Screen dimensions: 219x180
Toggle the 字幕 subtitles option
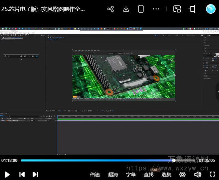(x=131, y=175)
